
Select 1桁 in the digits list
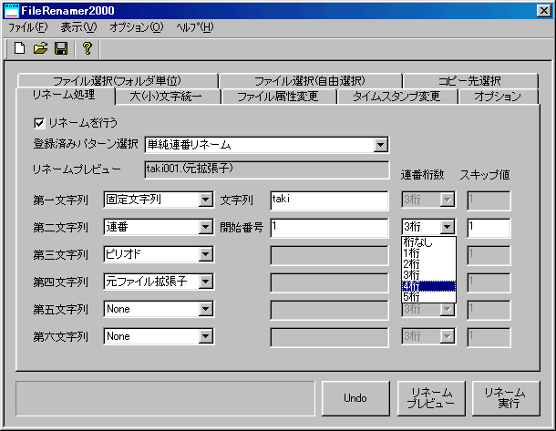tap(428, 253)
